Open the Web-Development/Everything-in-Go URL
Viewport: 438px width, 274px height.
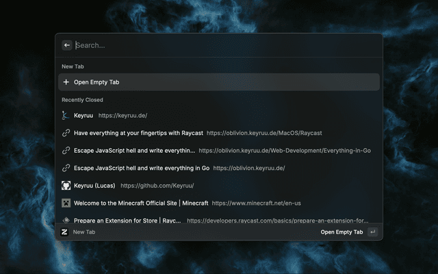[285, 150]
